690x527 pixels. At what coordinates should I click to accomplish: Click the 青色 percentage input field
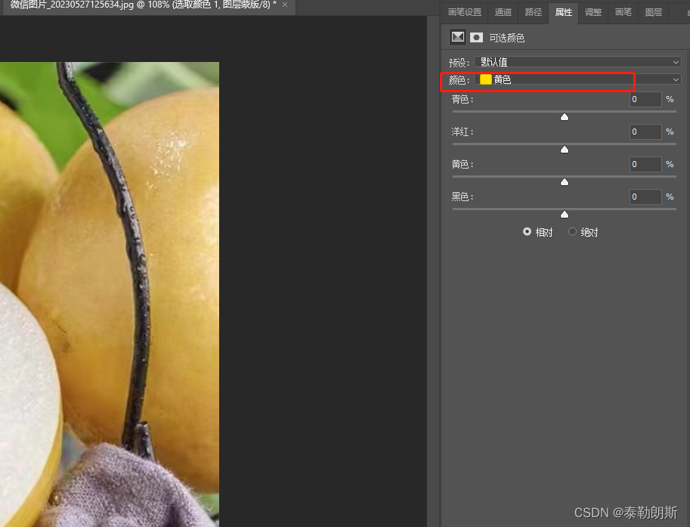pyautogui.click(x=645, y=100)
